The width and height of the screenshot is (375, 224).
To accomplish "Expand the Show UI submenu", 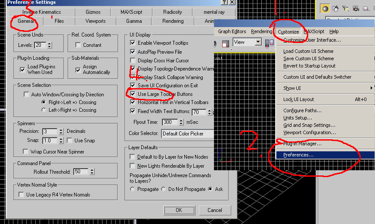I will tap(325, 88).
